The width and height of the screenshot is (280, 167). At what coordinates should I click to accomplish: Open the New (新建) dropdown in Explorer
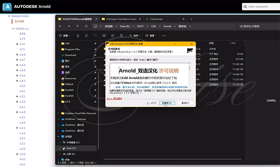click(x=64, y=36)
